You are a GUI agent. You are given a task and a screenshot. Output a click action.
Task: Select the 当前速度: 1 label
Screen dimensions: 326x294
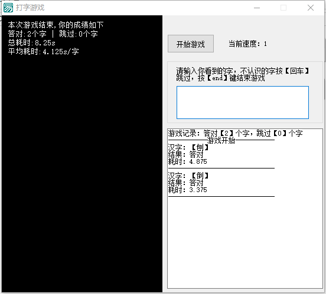pos(247,44)
